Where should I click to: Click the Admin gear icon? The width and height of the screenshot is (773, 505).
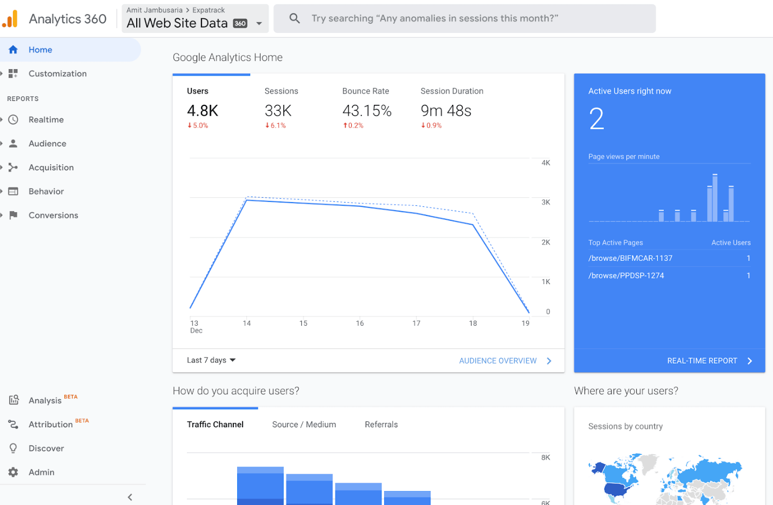click(x=14, y=472)
